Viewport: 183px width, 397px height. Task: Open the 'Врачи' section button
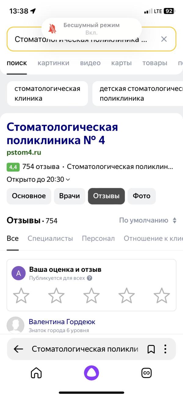[x=70, y=196]
